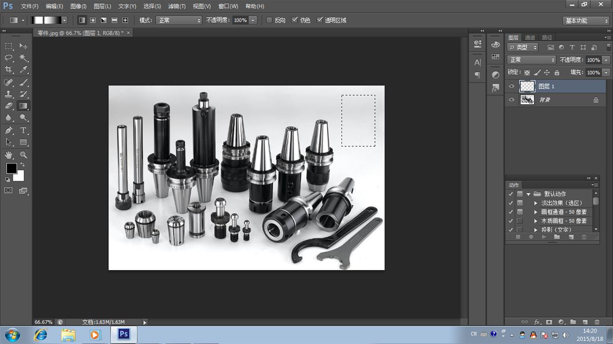Viewport: 613px width, 344px height.
Task: Select the Lasso tool
Action: click(x=9, y=58)
